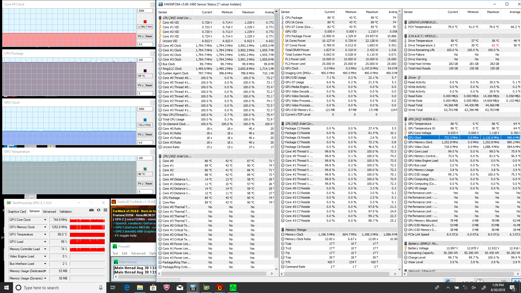The width and height of the screenshot is (521, 293).
Task: Open Memory Usage (Dedicated) dropdown
Action: tap(45, 271)
